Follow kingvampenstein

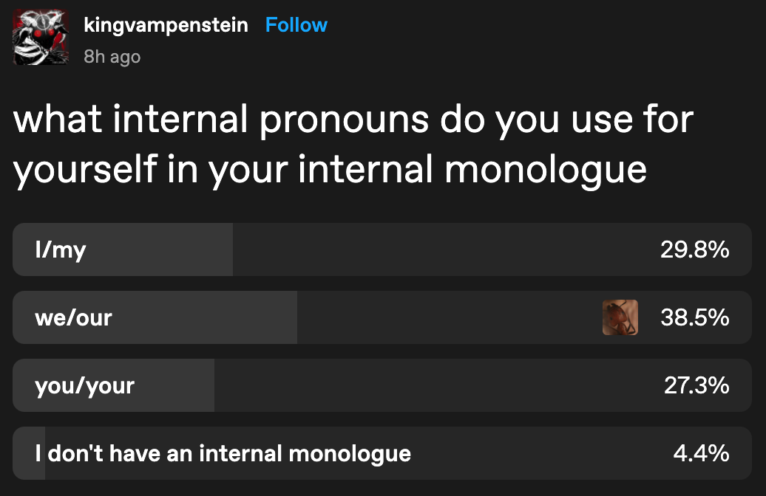tap(296, 25)
